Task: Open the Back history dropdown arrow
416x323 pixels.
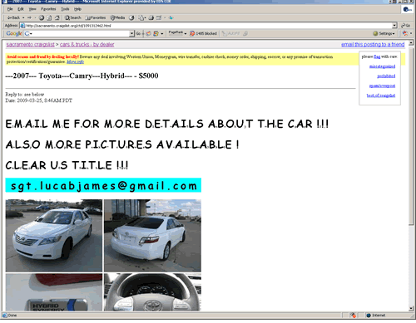Action: (x=23, y=17)
